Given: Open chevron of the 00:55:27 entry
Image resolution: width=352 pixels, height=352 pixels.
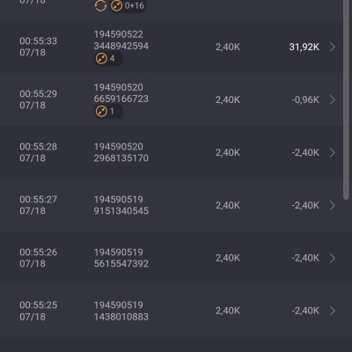Looking at the screenshot, I should [x=333, y=205].
